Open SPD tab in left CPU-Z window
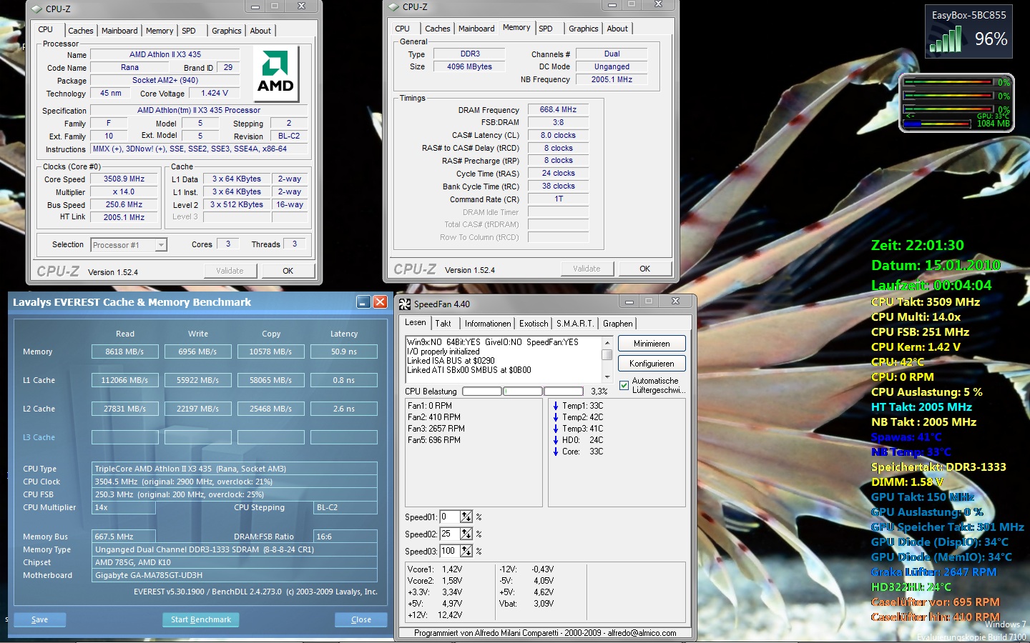 [x=189, y=31]
